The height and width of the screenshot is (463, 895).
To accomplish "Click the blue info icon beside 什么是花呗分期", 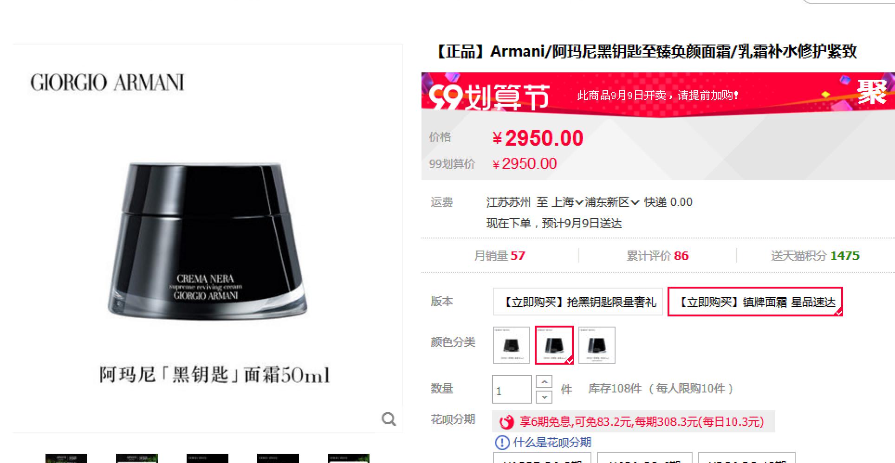I will pos(502,443).
